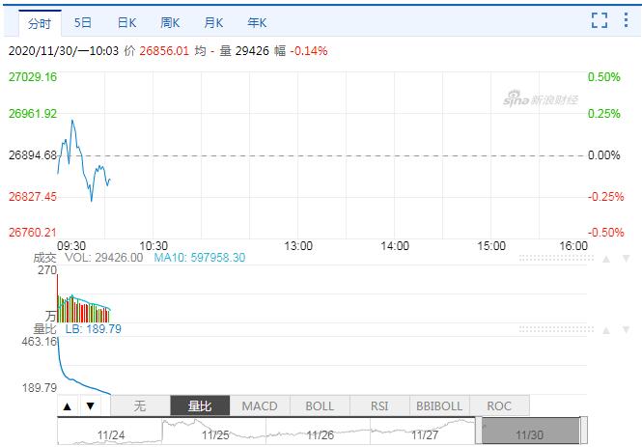Click the 11/30 highlighted range slider segment
642x447 pixels.
[x=529, y=432]
